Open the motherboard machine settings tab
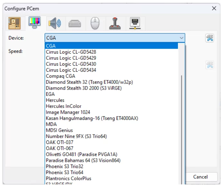Image resolution: width=222 pixels, height=186 pixels. [14, 23]
